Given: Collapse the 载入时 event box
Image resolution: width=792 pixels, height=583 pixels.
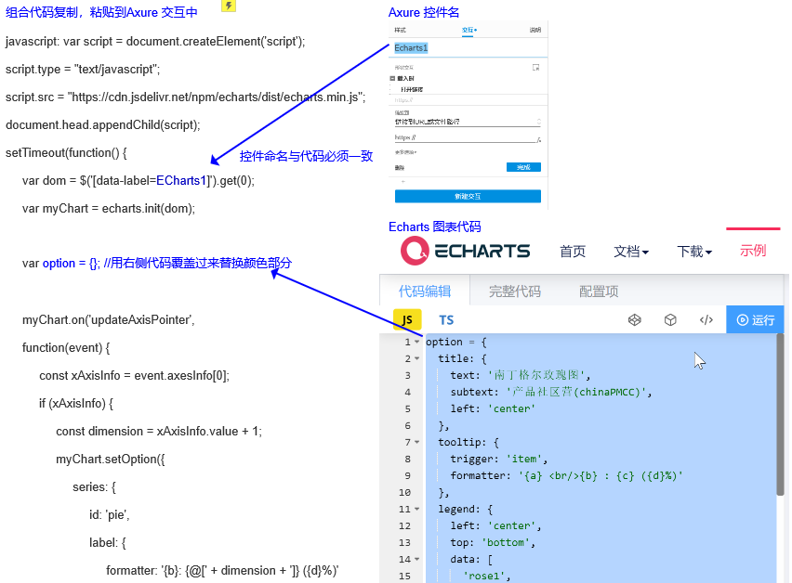Looking at the screenshot, I should tap(393, 79).
